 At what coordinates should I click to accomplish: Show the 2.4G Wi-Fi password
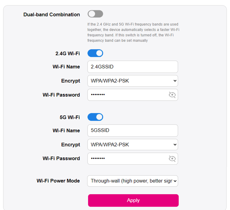172,95
